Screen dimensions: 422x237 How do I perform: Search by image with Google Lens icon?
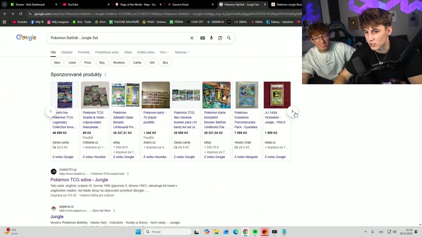click(220, 38)
